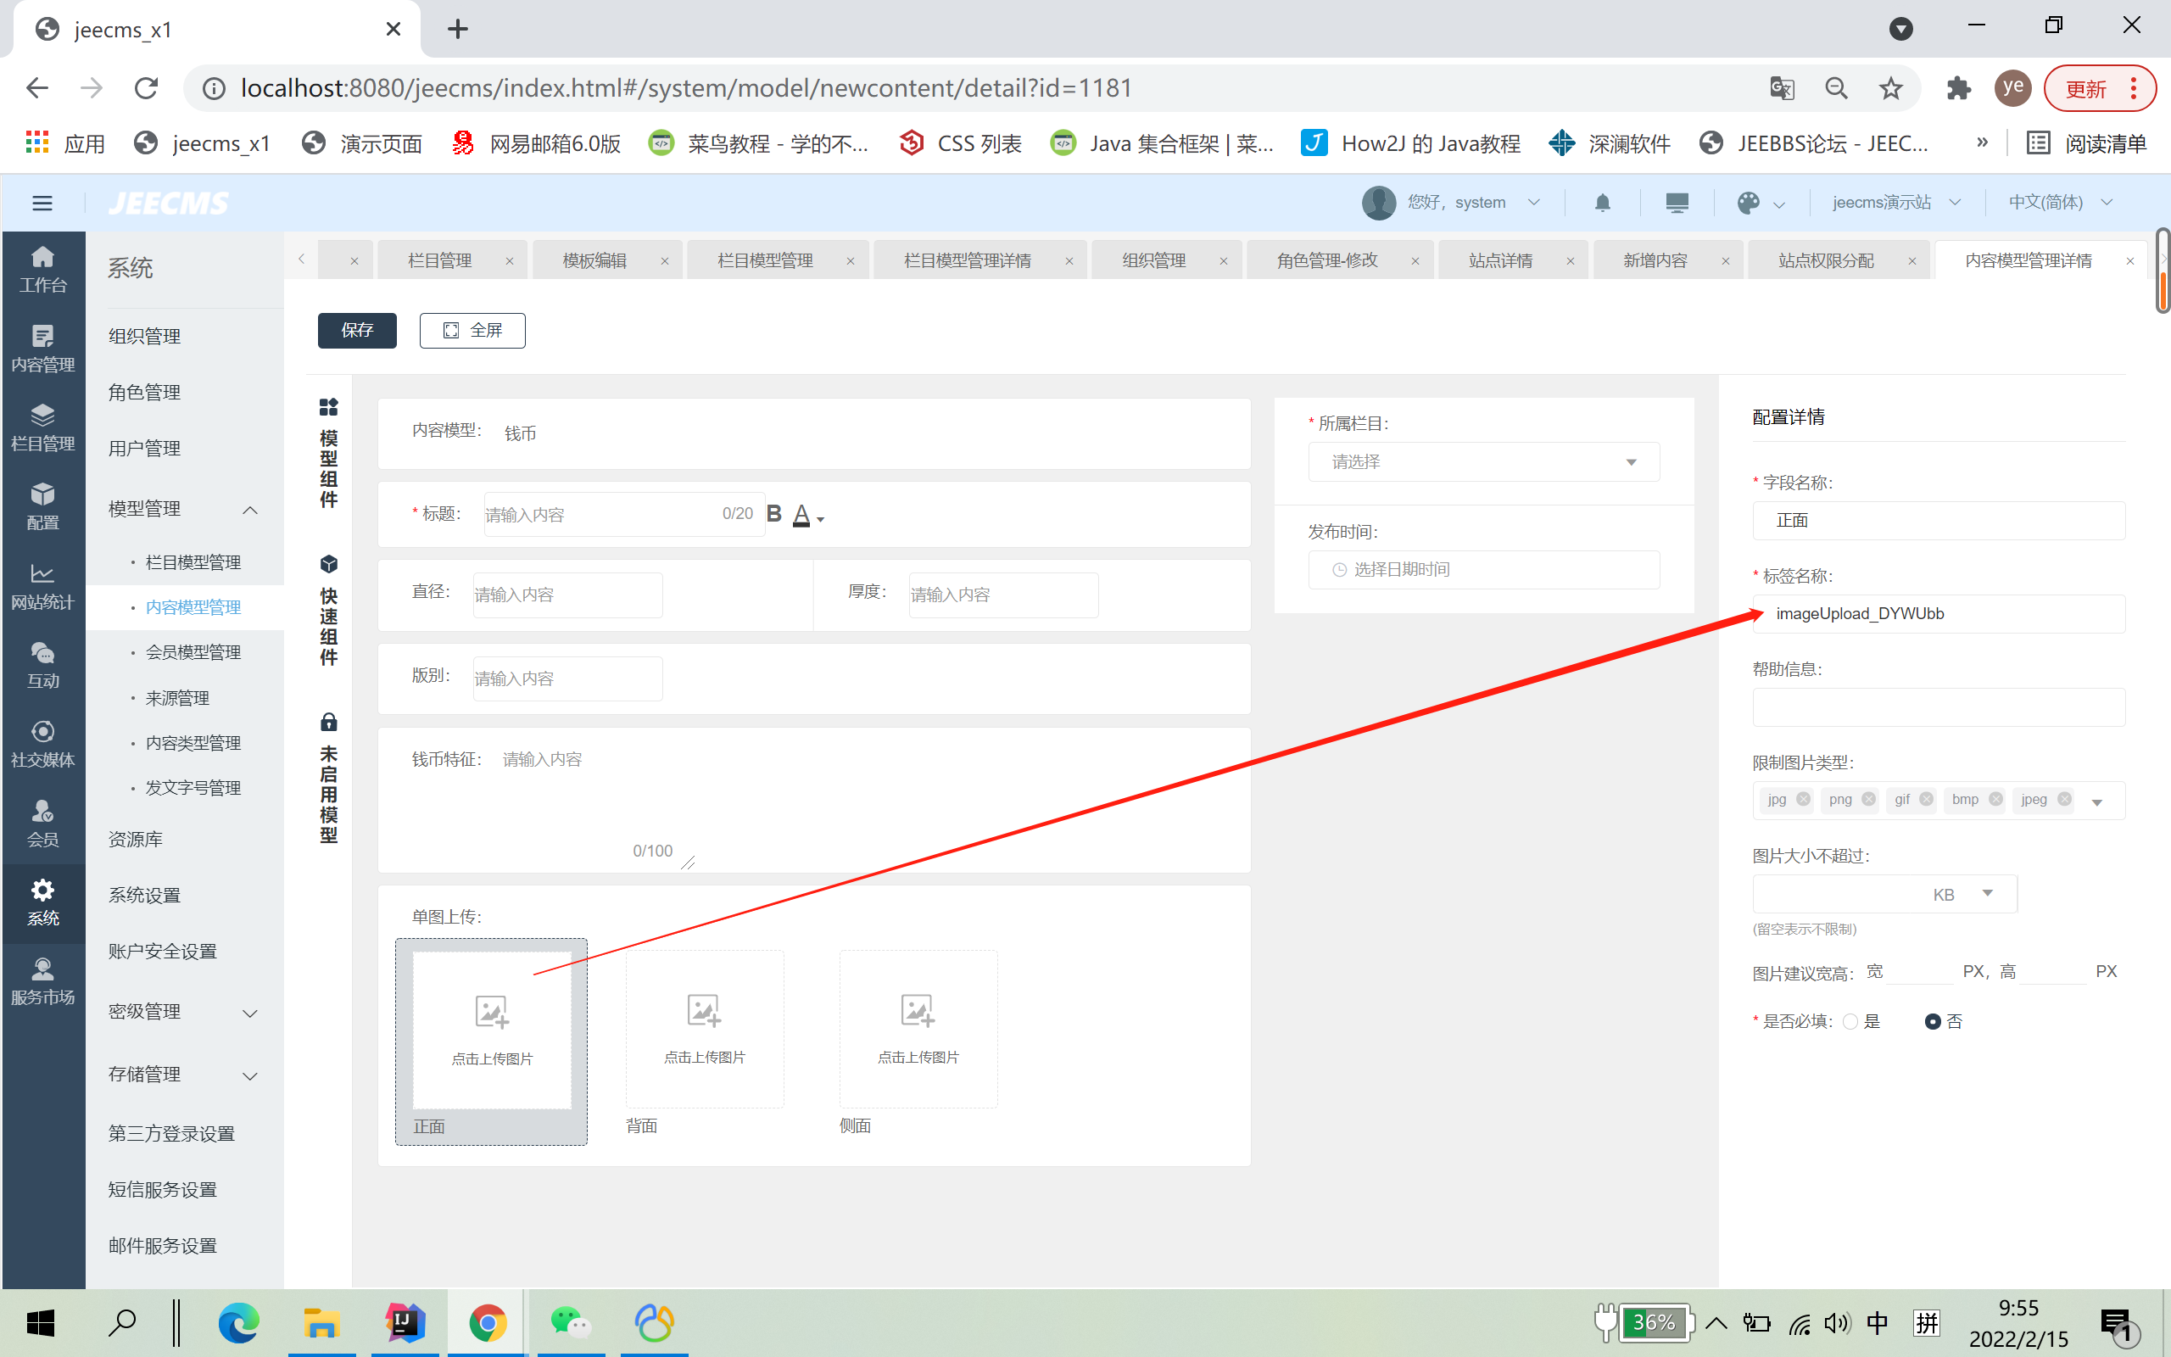Open 服务市场 sidebar icon
Screen dimensions: 2171x1357
point(42,981)
